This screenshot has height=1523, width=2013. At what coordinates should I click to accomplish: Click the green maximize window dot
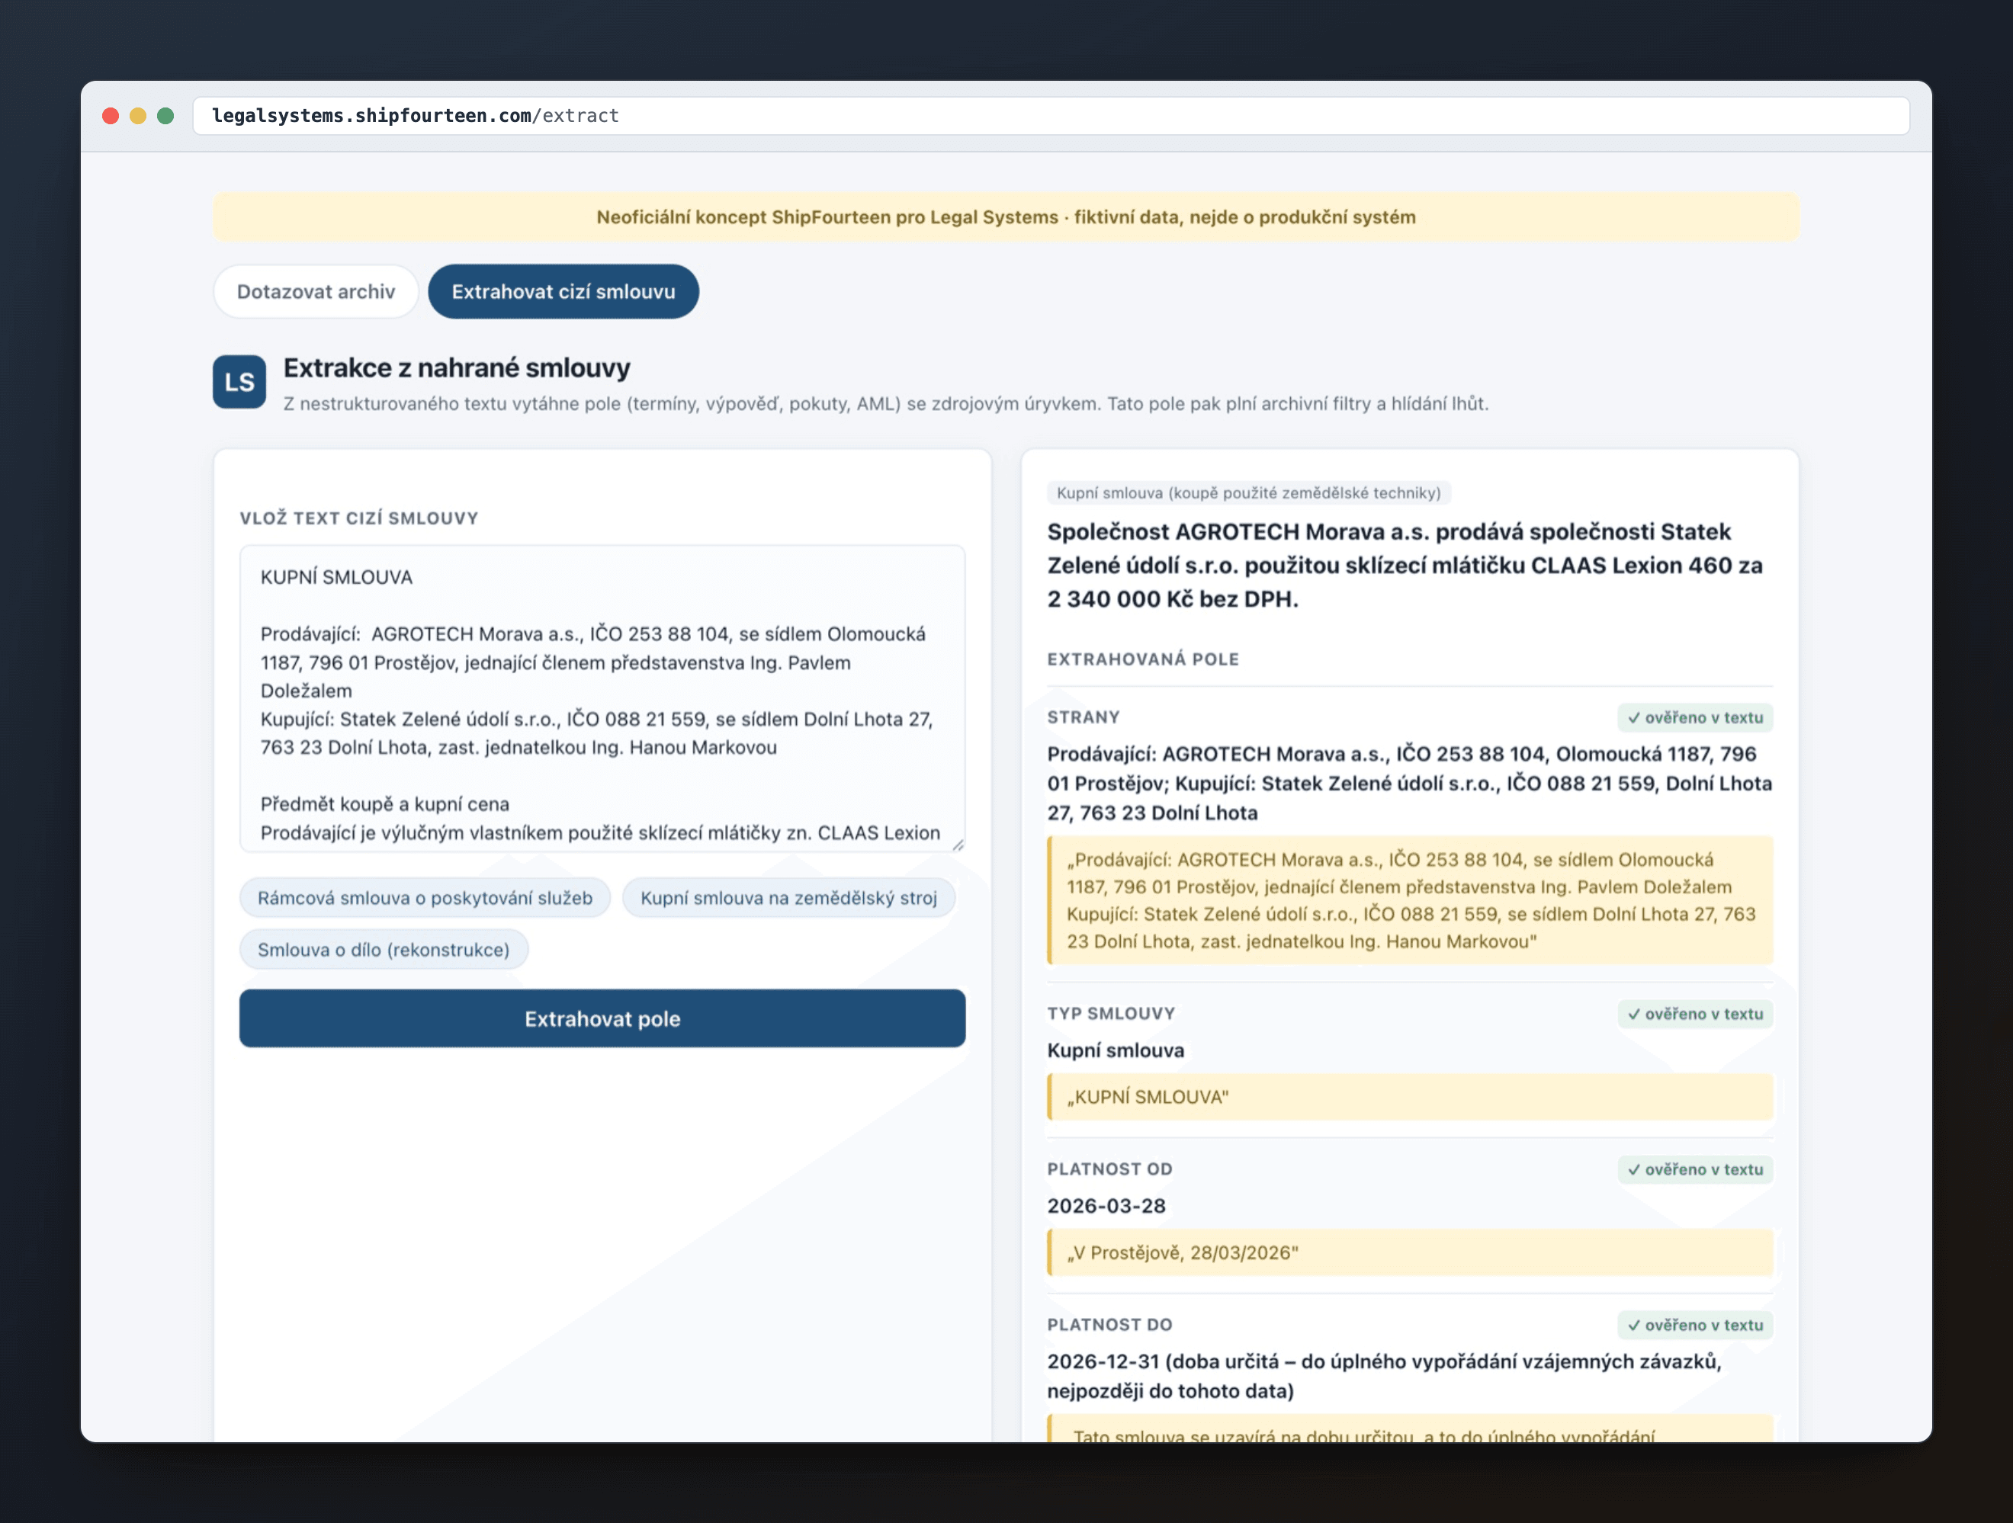click(165, 116)
